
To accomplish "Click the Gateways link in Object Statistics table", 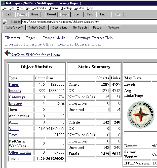I will click(17, 97).
